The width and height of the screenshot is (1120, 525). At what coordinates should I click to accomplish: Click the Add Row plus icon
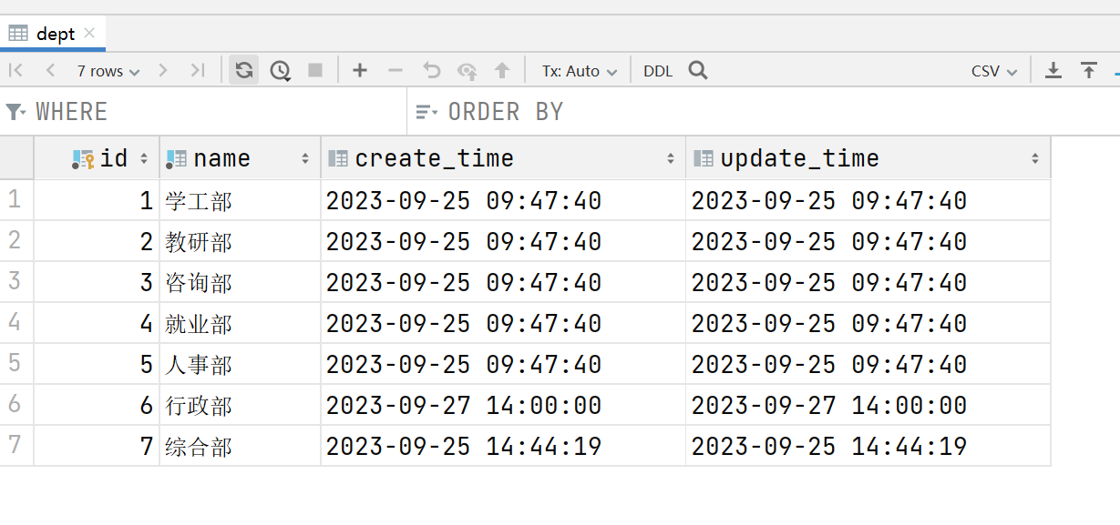coord(360,71)
